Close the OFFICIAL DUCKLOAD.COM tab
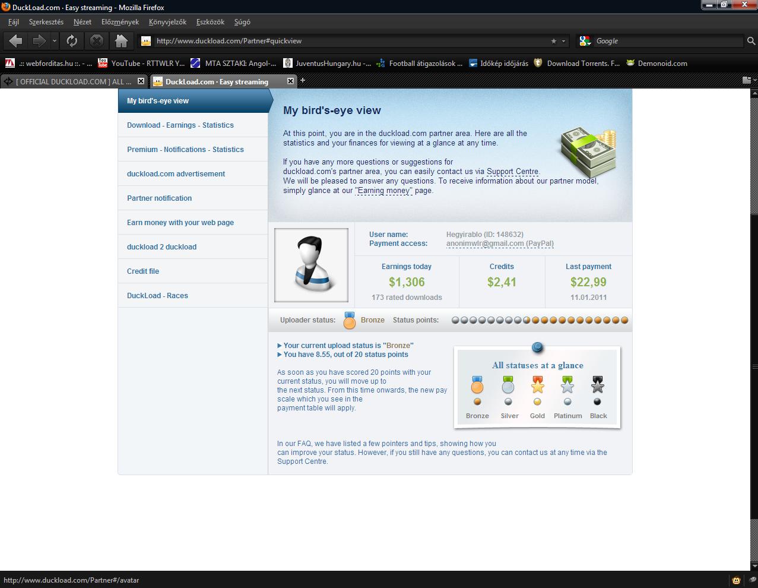Viewport: 758px width, 588px height. click(141, 81)
